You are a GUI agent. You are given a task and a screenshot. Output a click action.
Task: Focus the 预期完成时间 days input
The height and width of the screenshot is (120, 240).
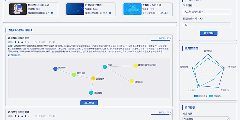[x=207, y=25]
